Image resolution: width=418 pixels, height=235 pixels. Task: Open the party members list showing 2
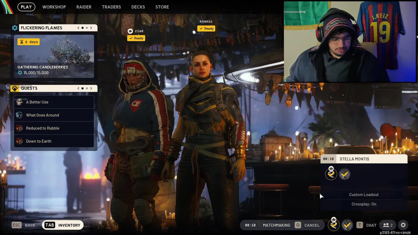tap(388, 225)
